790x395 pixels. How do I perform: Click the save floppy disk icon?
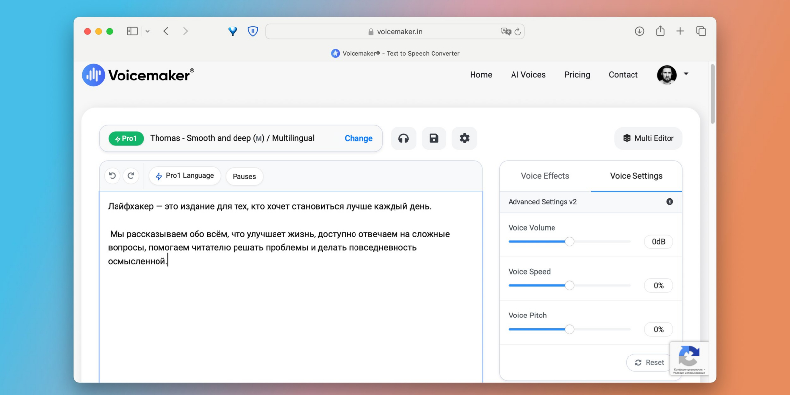[x=434, y=138]
